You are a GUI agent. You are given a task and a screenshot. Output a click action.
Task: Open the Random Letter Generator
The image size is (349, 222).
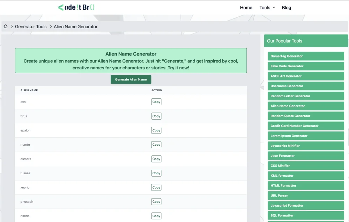pos(306,96)
